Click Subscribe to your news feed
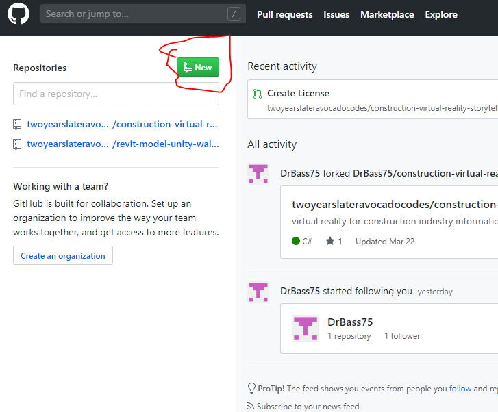Image resolution: width=498 pixels, height=412 pixels. point(308,407)
